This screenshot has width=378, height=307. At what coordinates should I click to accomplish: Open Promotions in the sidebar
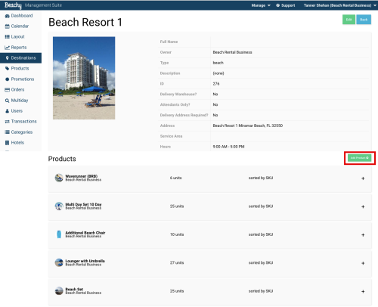(x=20, y=79)
